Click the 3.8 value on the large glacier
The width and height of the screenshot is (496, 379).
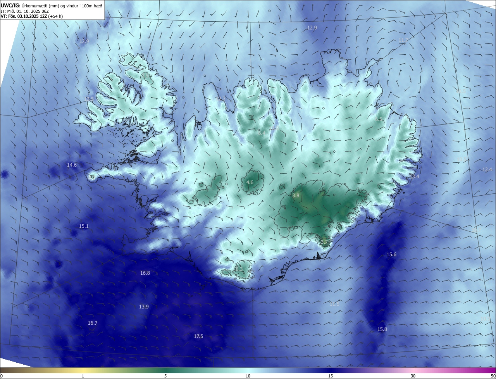pyautogui.click(x=296, y=196)
